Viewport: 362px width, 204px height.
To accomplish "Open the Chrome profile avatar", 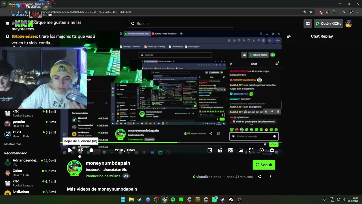I will tap(351, 12).
